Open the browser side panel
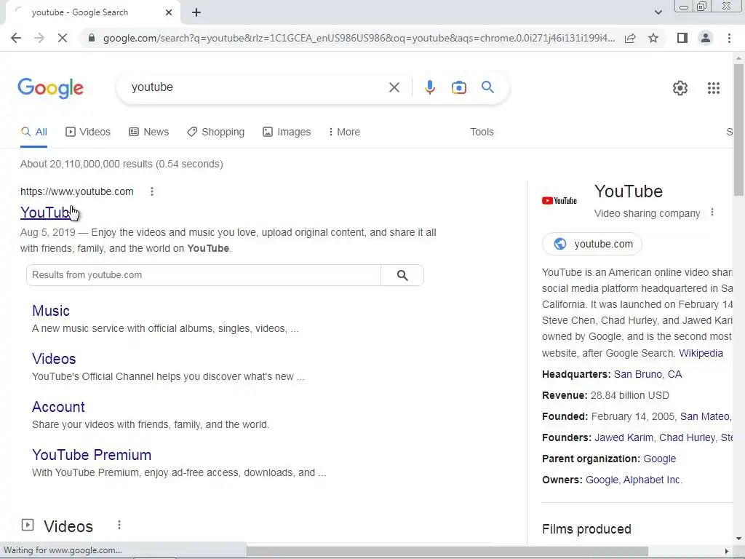 click(682, 38)
